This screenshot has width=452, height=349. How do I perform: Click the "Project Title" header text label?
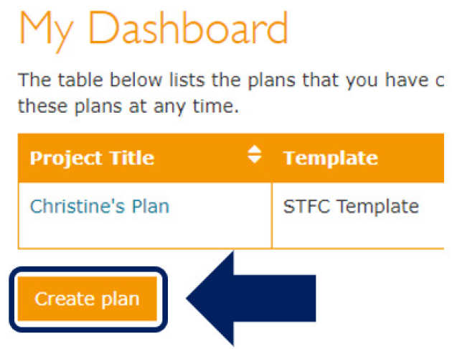[92, 157]
